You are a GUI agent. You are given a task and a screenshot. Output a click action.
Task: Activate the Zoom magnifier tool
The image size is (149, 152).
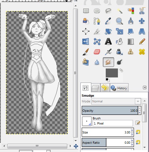tap(120, 21)
